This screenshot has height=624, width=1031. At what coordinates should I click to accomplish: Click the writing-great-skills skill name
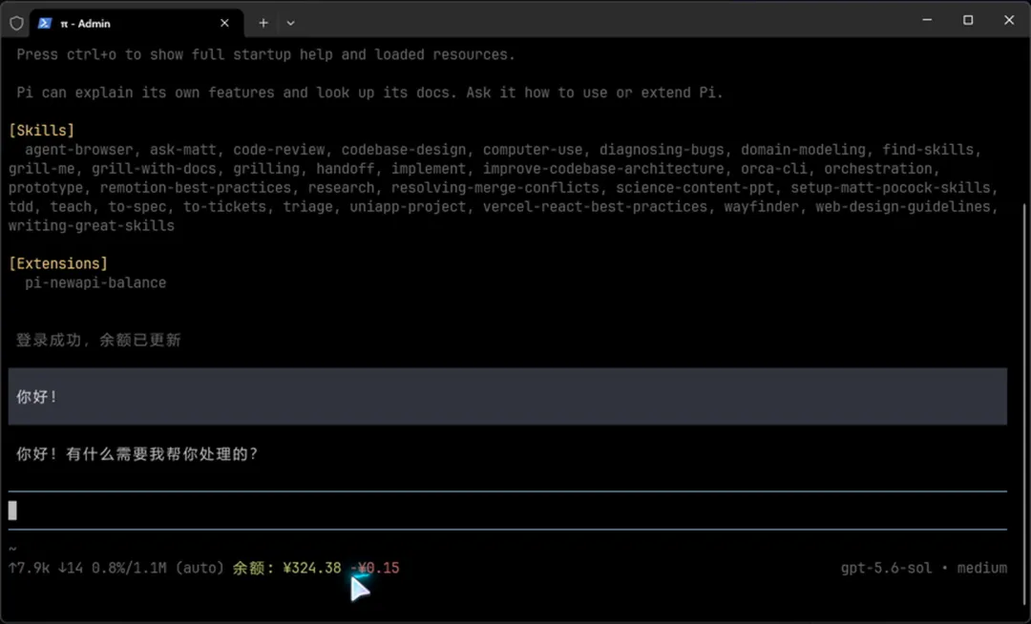click(92, 225)
